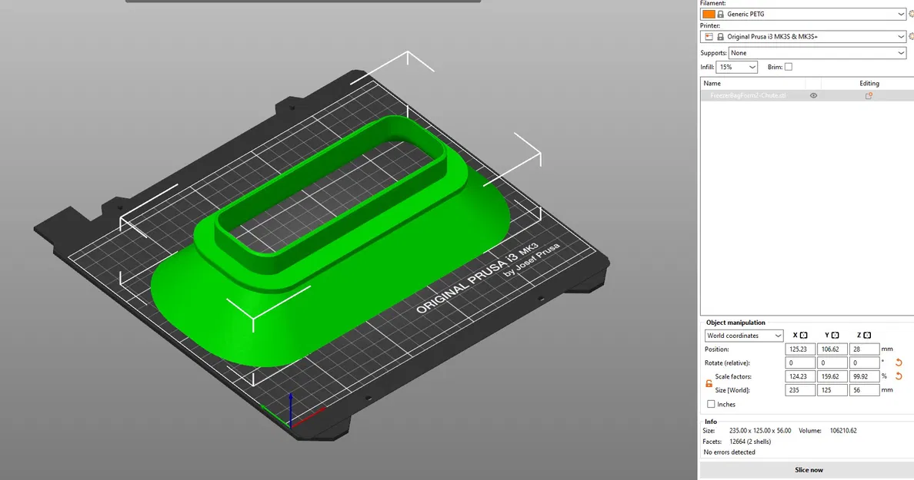Image resolution: width=914 pixels, height=480 pixels.
Task: Click the orange filament color swatch
Action: (709, 14)
